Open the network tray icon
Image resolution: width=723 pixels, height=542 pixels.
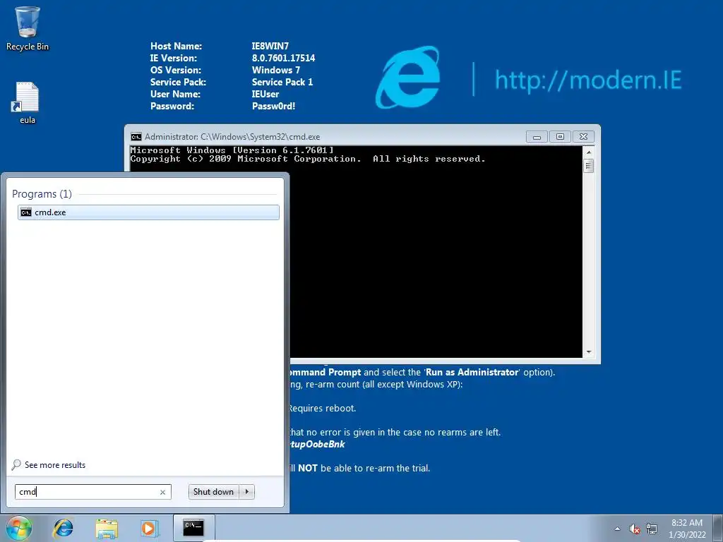pyautogui.click(x=652, y=529)
